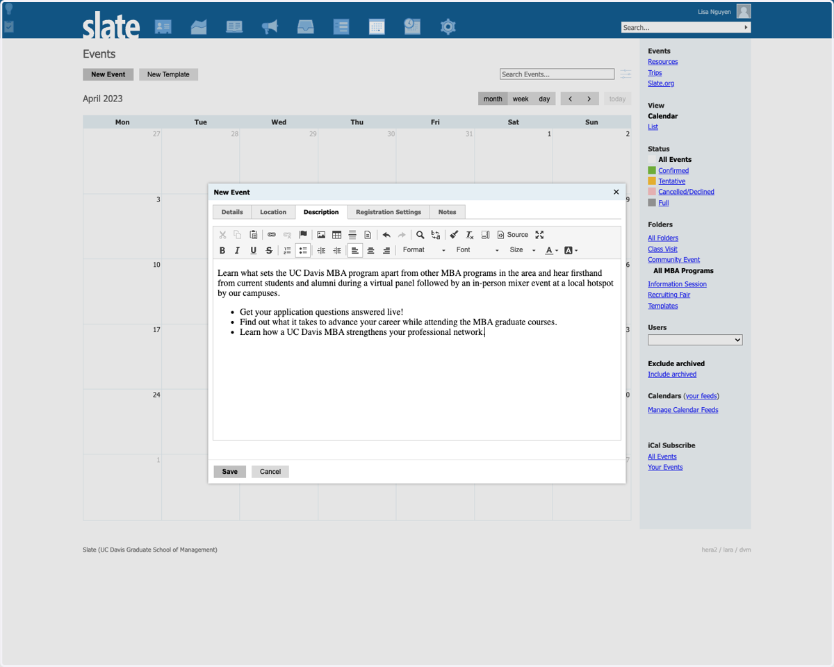Save the new event

[x=230, y=472]
